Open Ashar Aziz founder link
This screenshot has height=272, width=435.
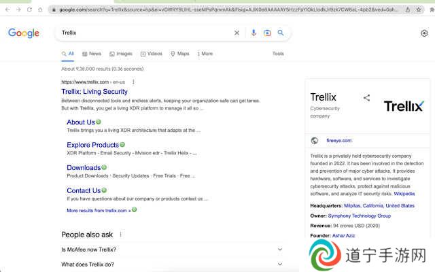[x=343, y=236]
